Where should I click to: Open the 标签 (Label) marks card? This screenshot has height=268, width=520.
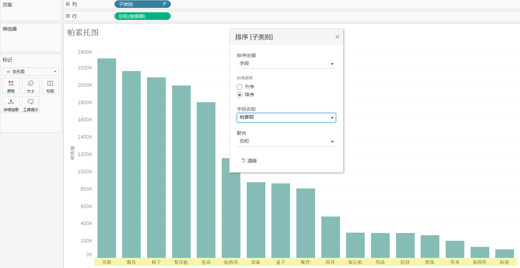point(50,86)
